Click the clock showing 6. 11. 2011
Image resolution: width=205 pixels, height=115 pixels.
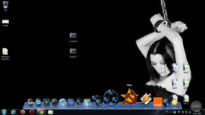[197, 112]
